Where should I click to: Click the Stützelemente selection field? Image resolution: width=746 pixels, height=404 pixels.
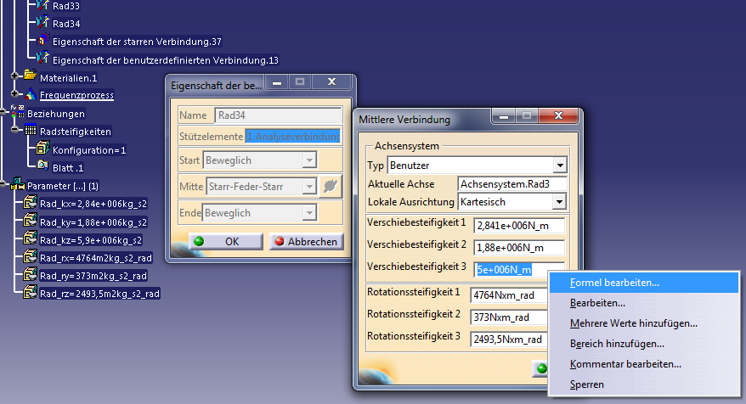pos(293,137)
